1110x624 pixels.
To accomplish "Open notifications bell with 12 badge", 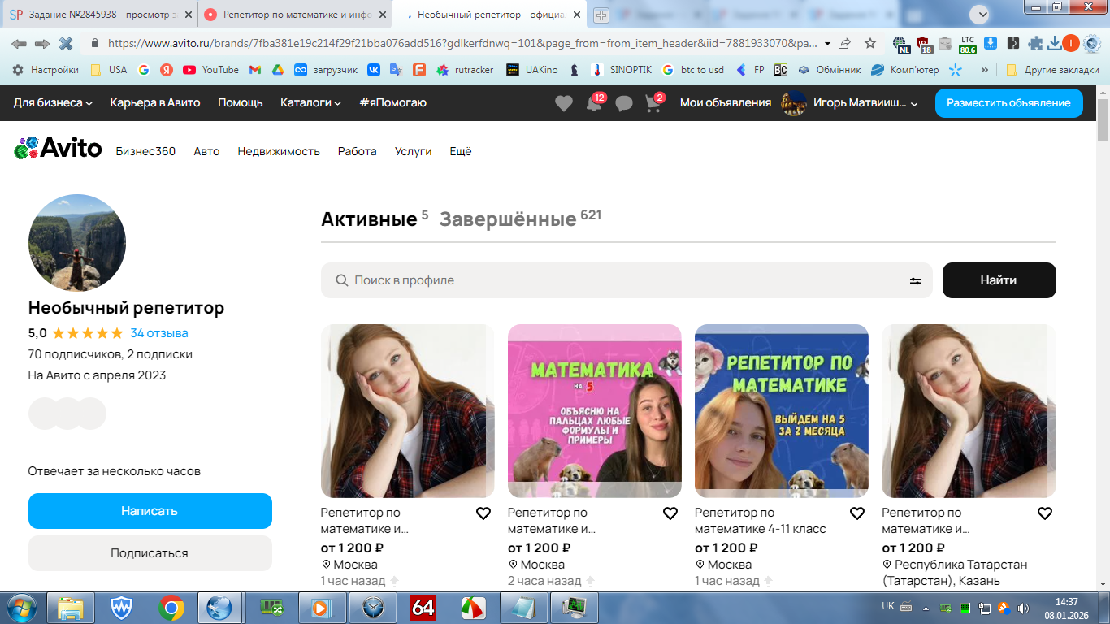I will (595, 103).
